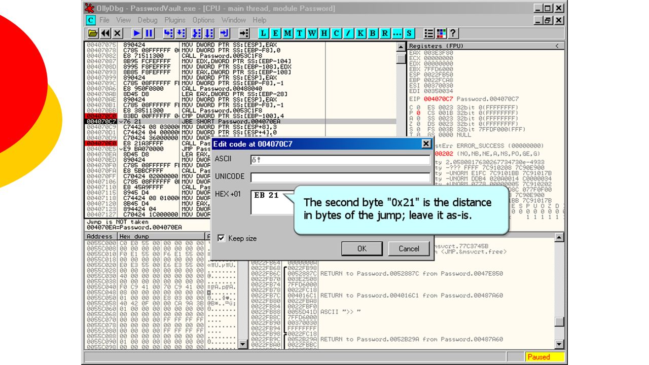Image resolution: width=649 pixels, height=365 pixels.
Task: Show Call stack with K icon
Action: [x=361, y=33]
